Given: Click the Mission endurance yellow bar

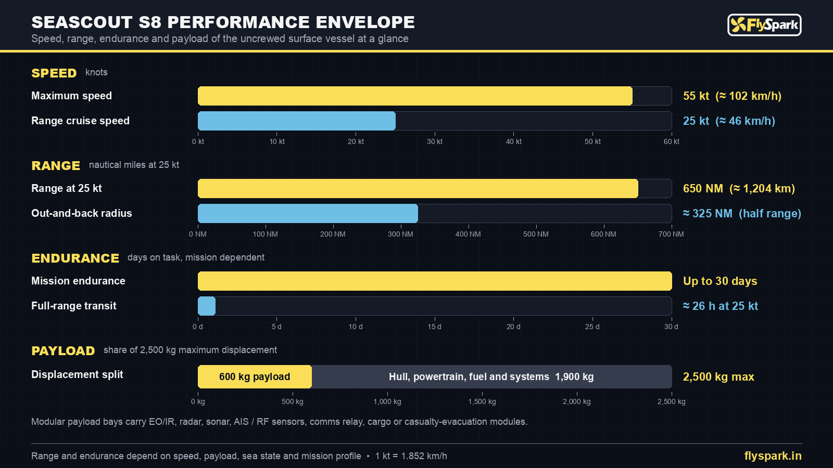Looking at the screenshot, I should click(435, 281).
